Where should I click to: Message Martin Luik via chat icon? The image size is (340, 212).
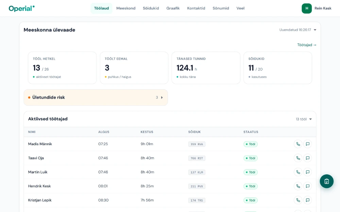[307, 172]
